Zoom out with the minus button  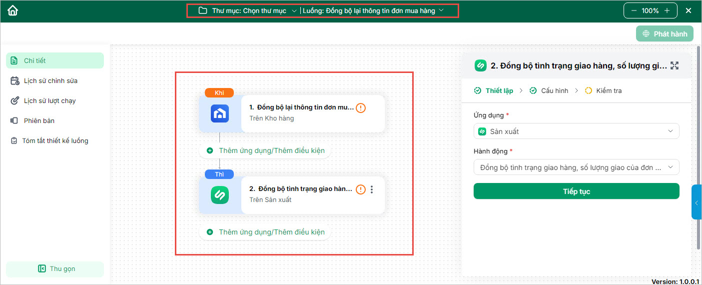click(634, 10)
